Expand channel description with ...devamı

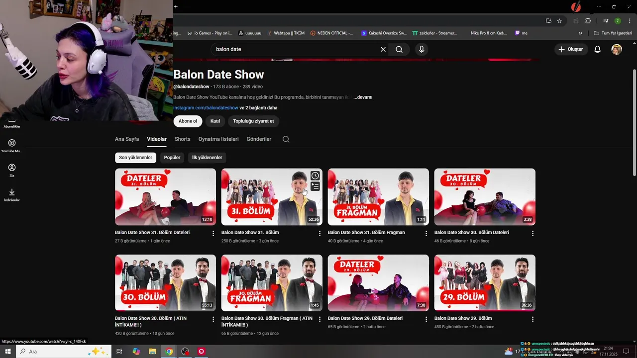coord(363,97)
